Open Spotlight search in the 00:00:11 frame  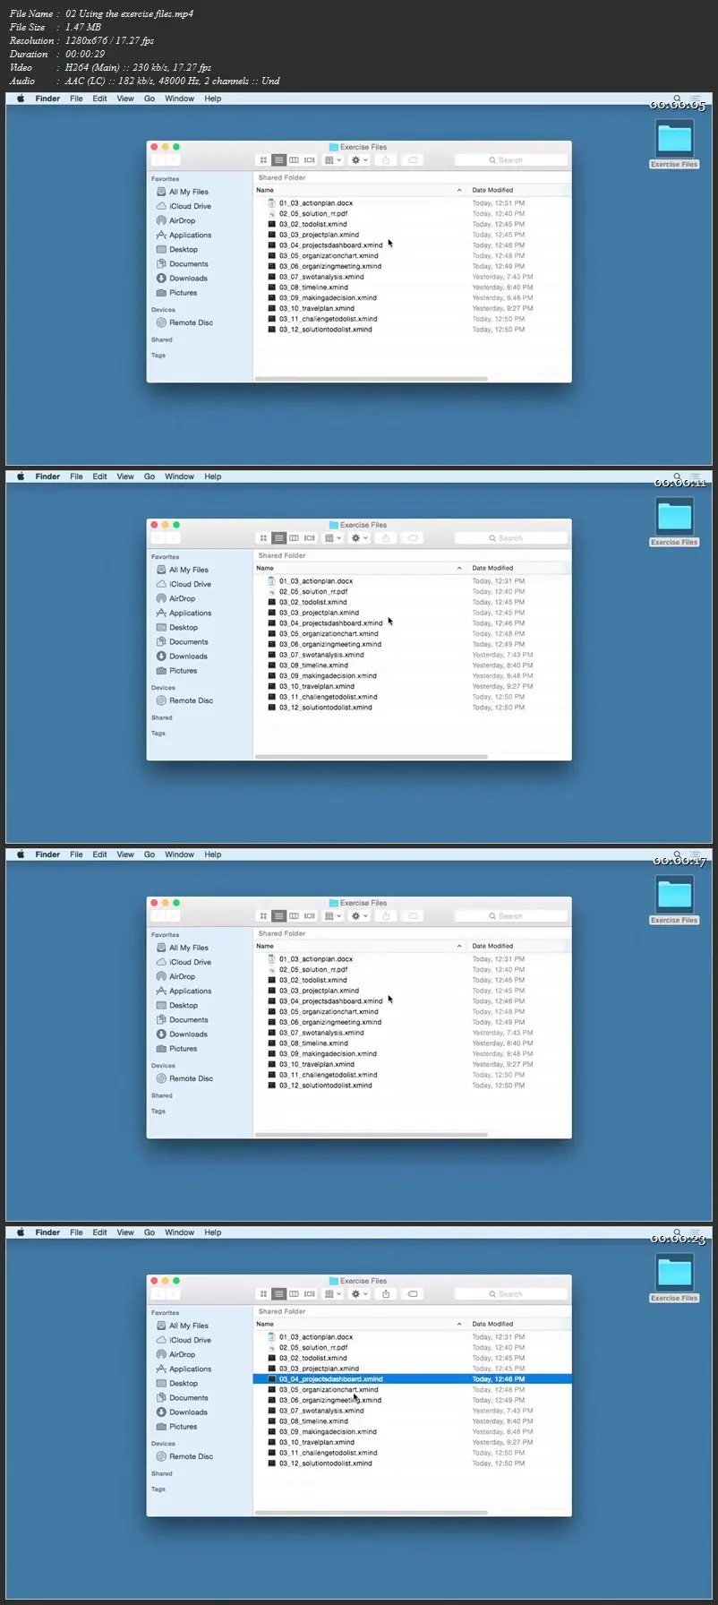678,476
